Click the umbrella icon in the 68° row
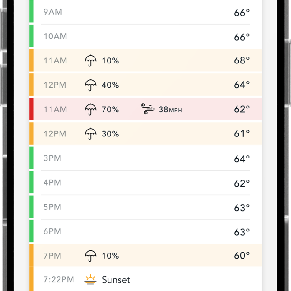291x291 pixels. click(91, 61)
